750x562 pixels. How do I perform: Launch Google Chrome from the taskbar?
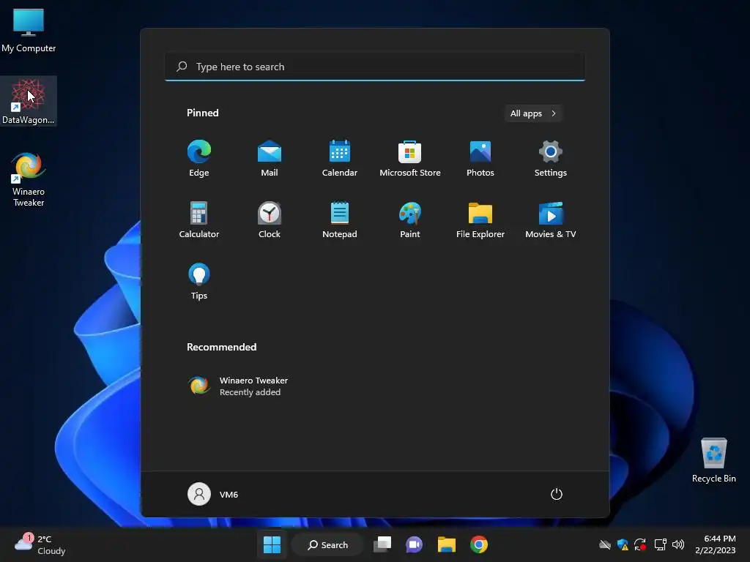pyautogui.click(x=479, y=544)
